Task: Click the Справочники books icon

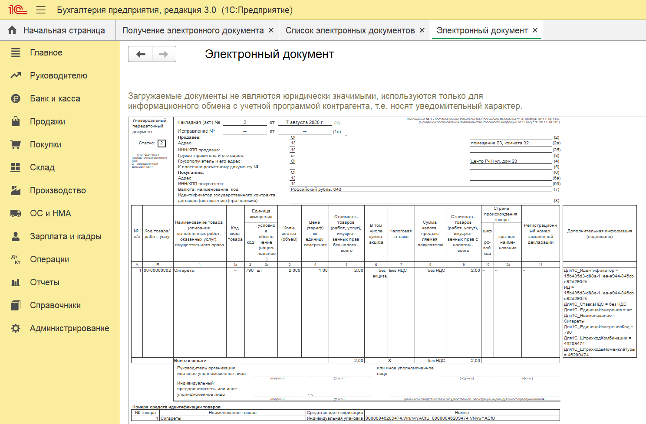Action: click(x=16, y=305)
